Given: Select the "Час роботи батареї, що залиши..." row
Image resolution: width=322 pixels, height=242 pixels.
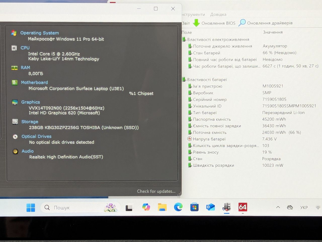Looking at the screenshot, I should tap(252, 66).
